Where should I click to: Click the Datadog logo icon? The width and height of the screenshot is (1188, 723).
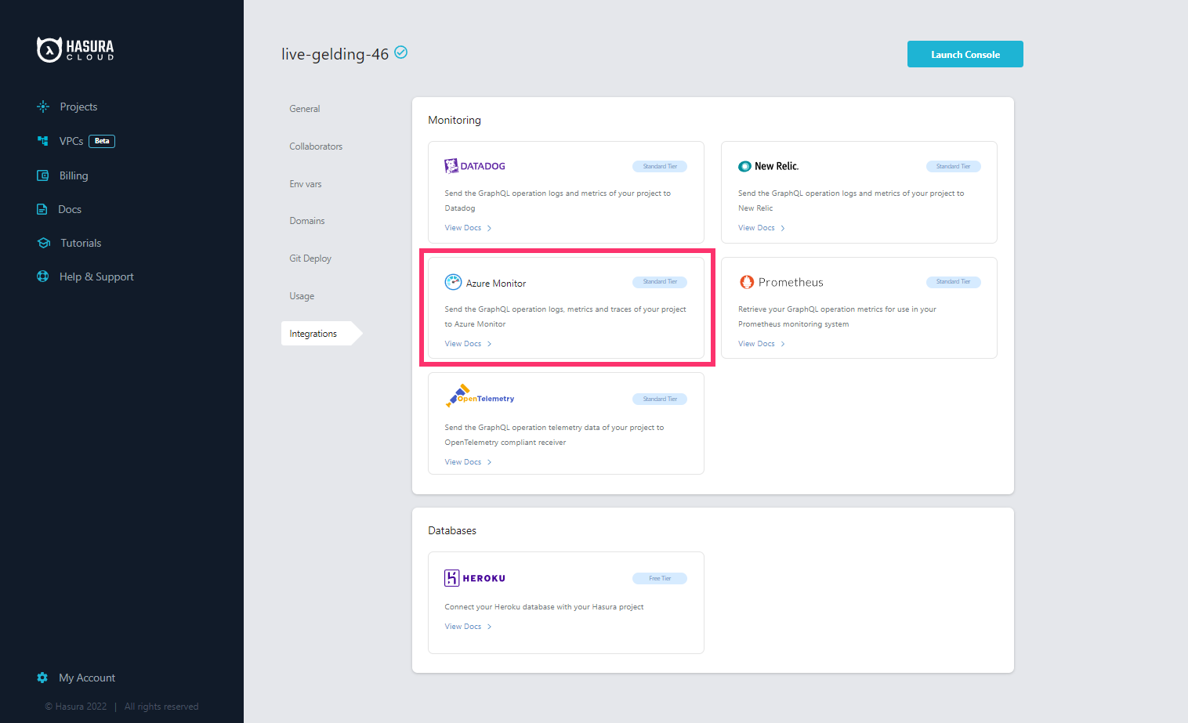pos(451,165)
